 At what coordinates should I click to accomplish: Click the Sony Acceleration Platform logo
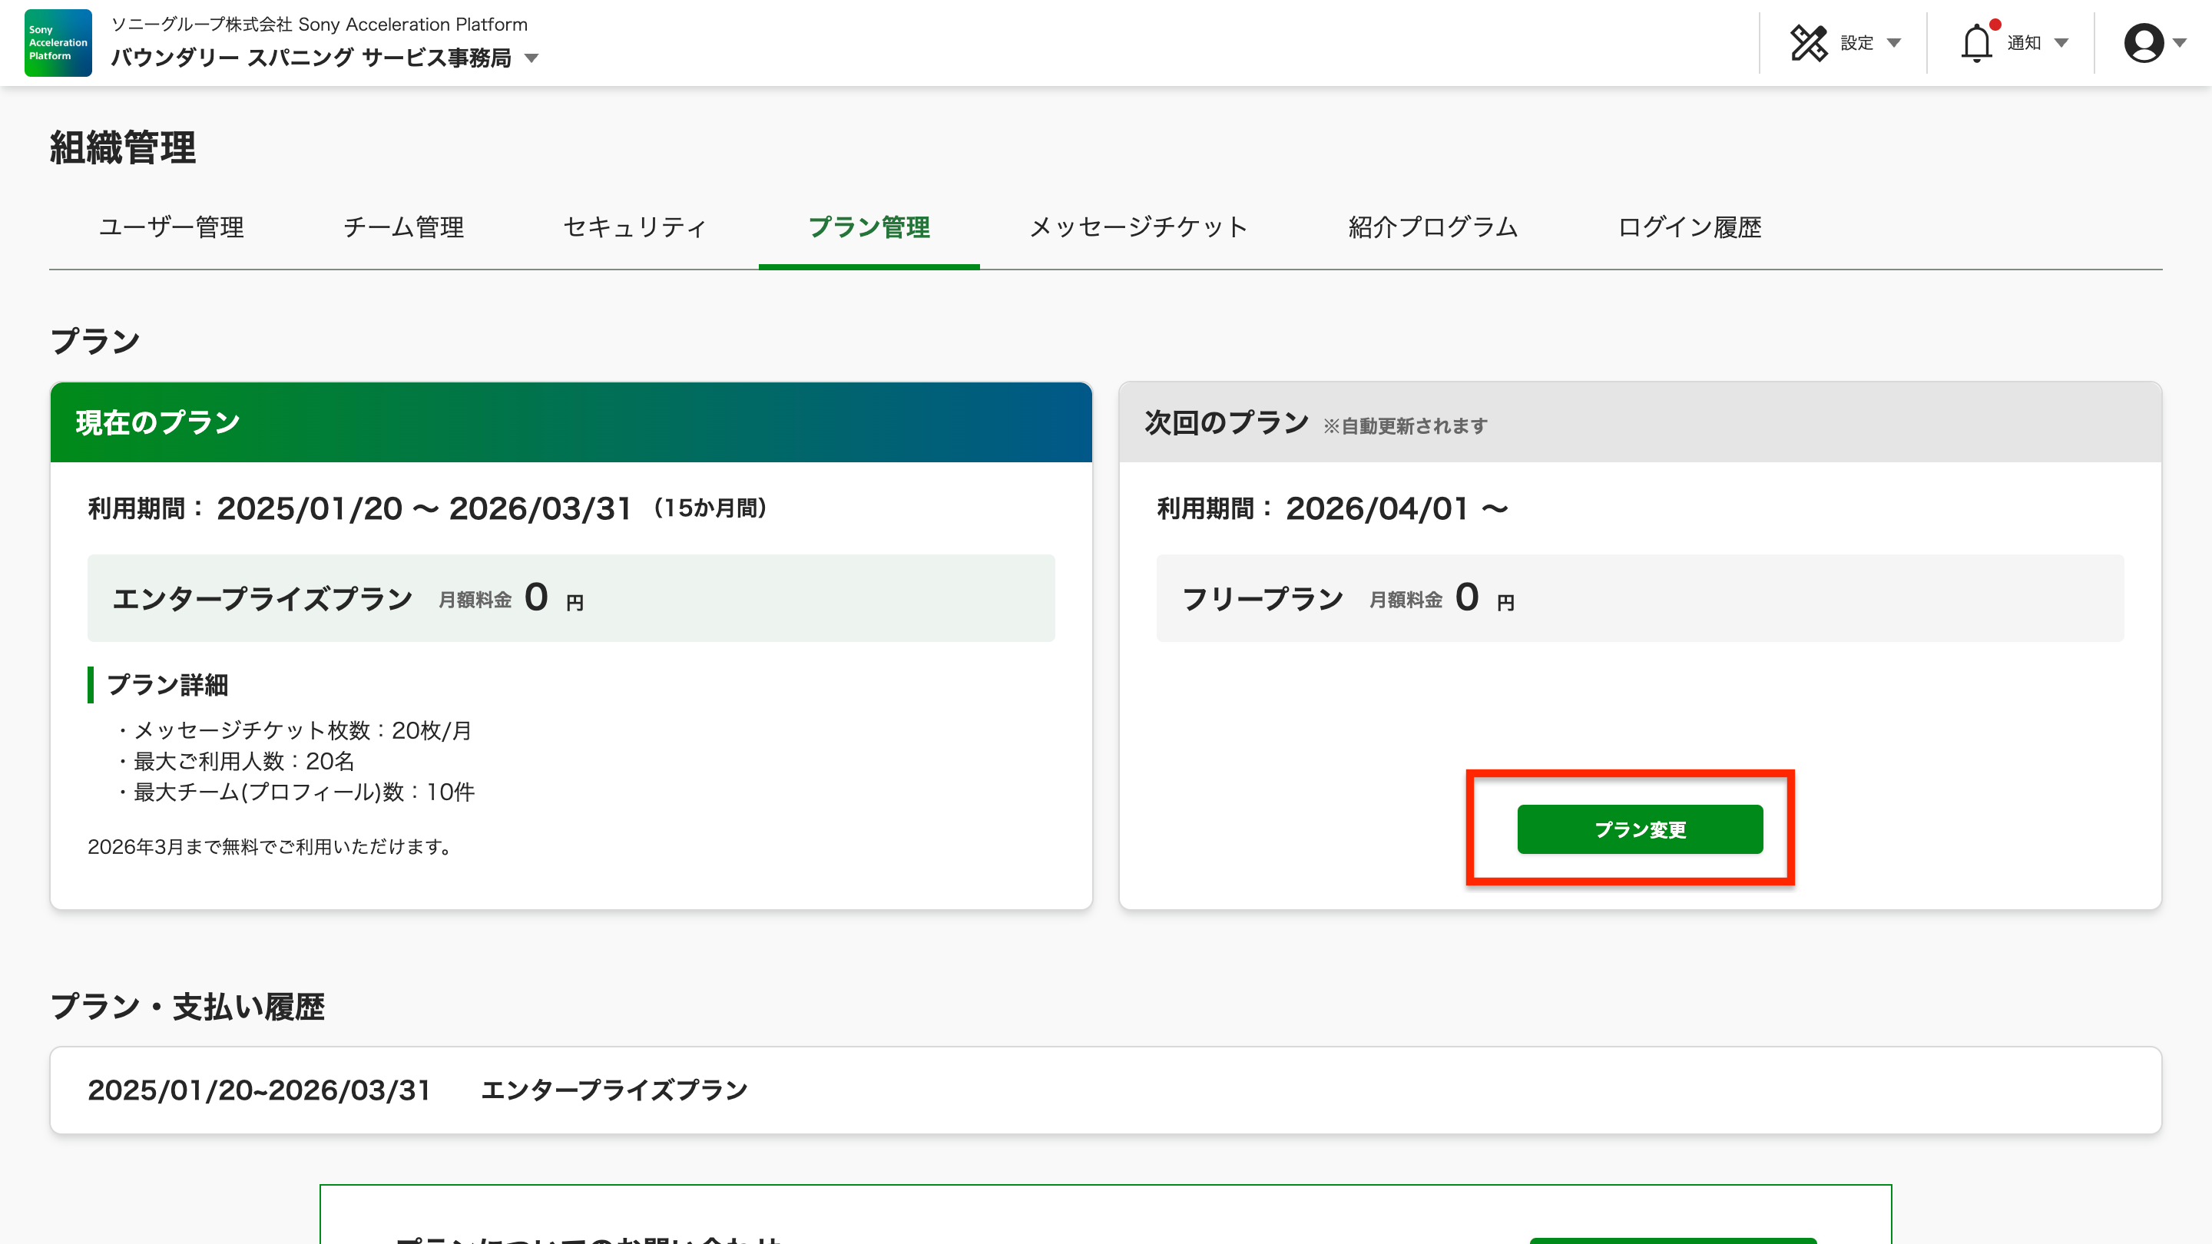(x=57, y=43)
